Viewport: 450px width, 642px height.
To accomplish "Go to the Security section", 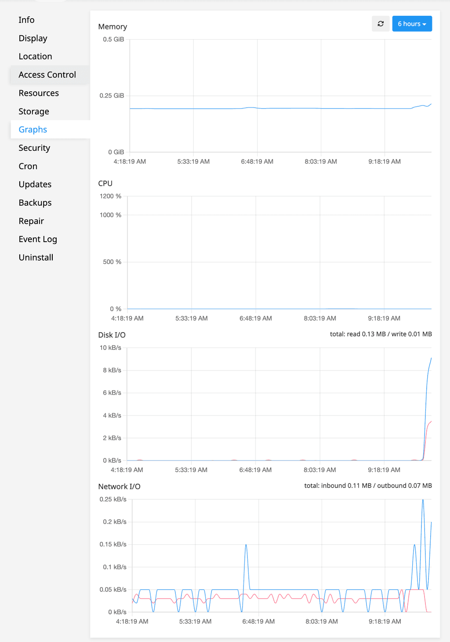I will 34,148.
